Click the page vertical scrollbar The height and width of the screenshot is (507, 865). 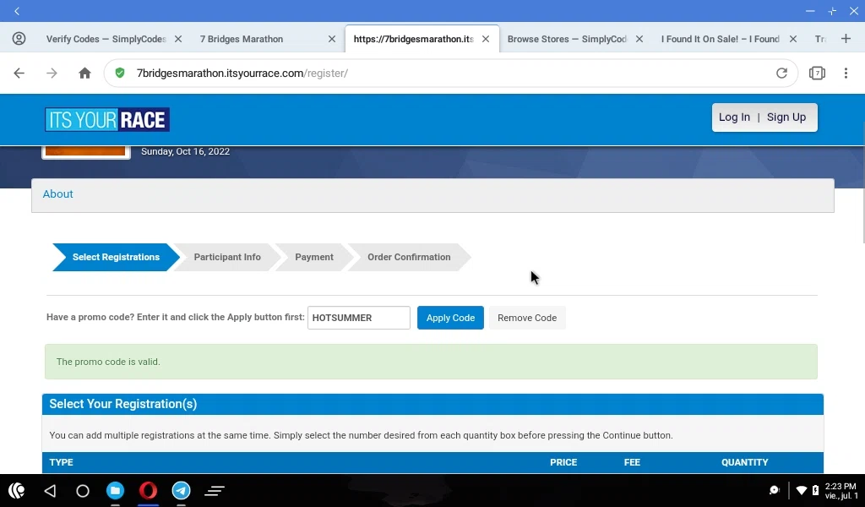tap(862, 182)
